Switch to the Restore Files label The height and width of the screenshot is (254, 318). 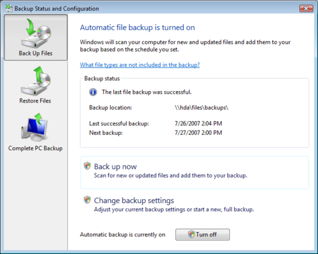pyautogui.click(x=35, y=101)
